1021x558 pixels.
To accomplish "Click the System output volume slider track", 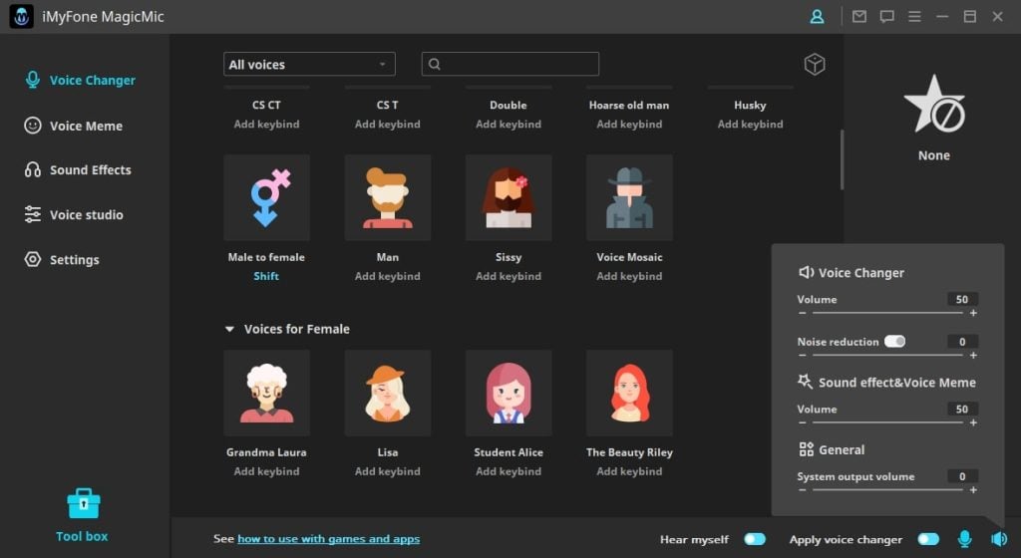I will coord(887,489).
